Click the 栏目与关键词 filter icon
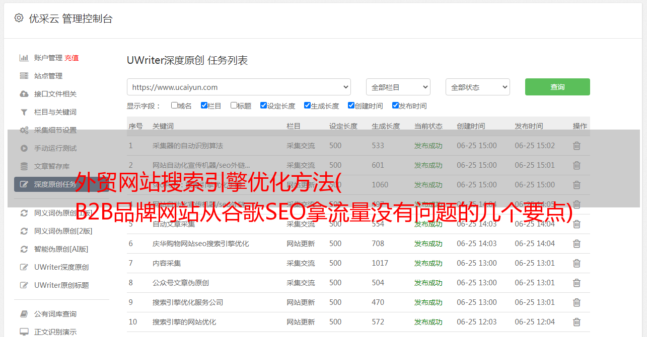This screenshot has width=647, height=337. pyautogui.click(x=24, y=112)
